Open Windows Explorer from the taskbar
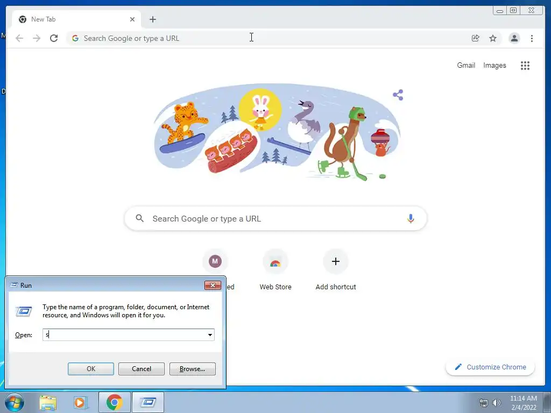The height and width of the screenshot is (413, 551). (x=48, y=402)
